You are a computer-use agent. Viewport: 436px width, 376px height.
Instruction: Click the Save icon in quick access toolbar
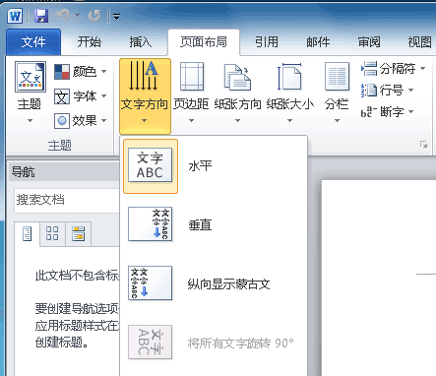(41, 16)
